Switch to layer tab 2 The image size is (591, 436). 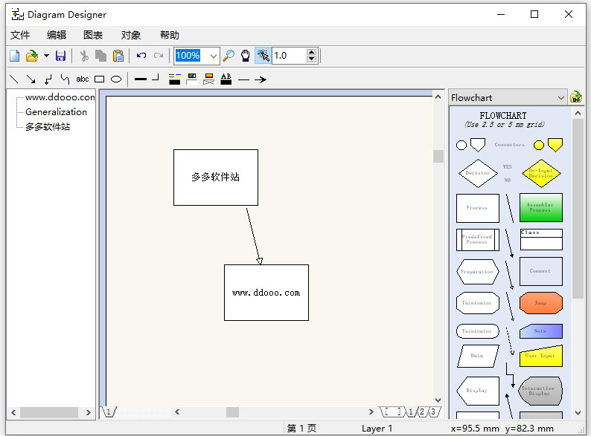(422, 412)
